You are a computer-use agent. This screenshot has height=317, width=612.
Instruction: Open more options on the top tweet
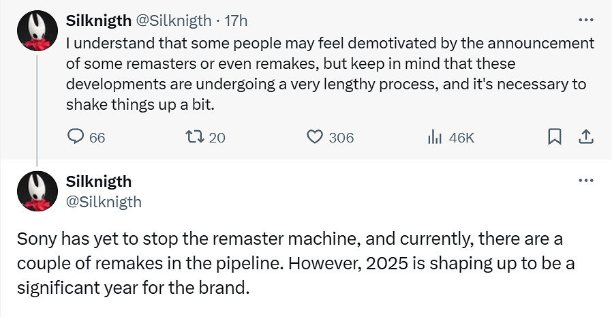[585, 20]
